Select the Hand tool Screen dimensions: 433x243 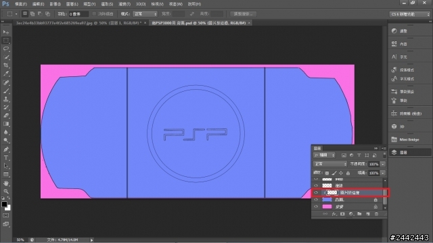[x=6, y=183]
